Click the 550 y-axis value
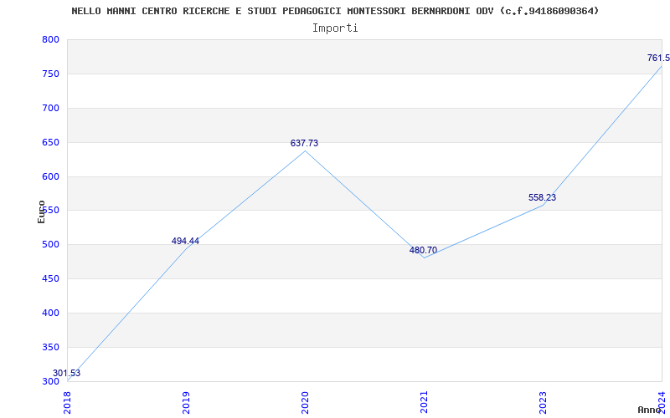 (x=50, y=211)
